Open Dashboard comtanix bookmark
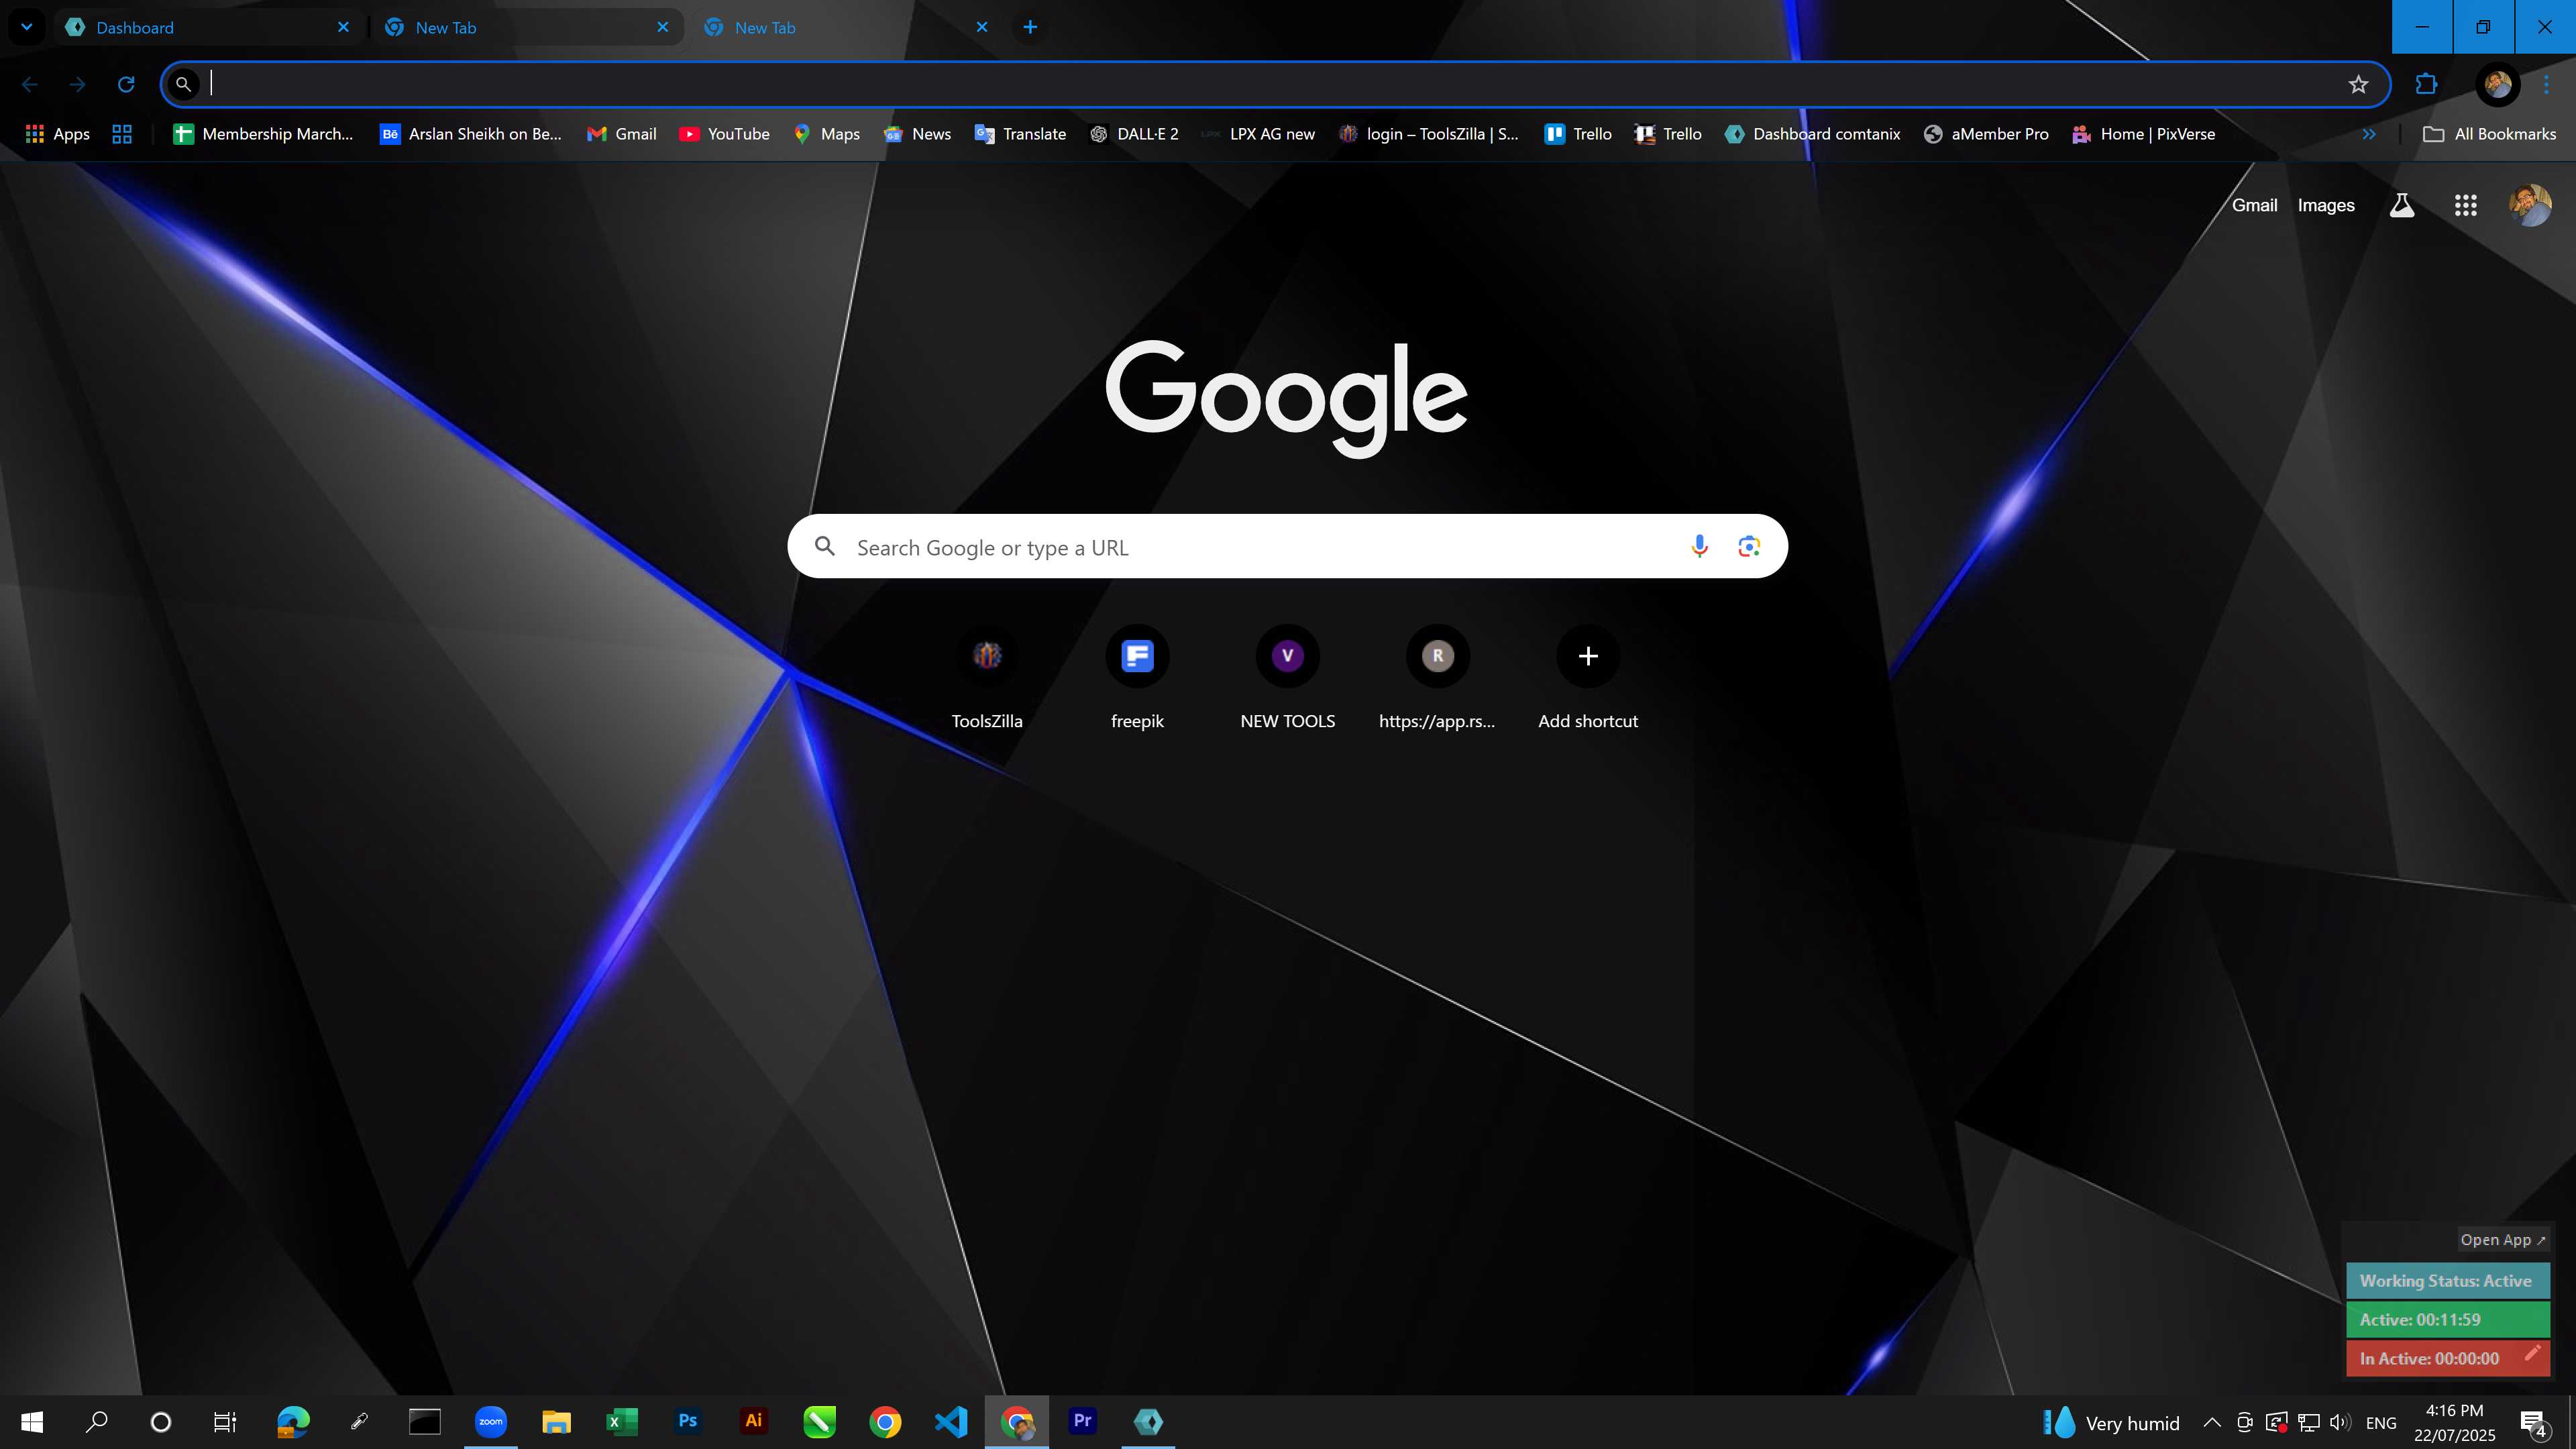2576x1449 pixels. click(1812, 134)
